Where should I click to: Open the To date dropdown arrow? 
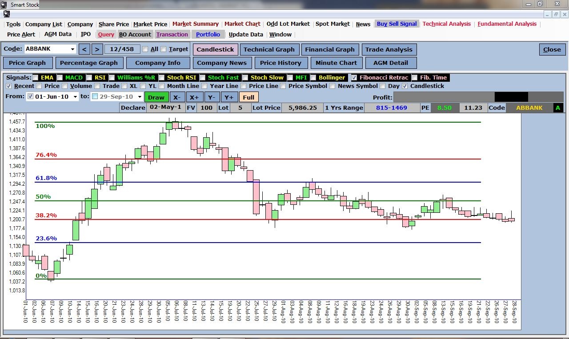pos(140,96)
